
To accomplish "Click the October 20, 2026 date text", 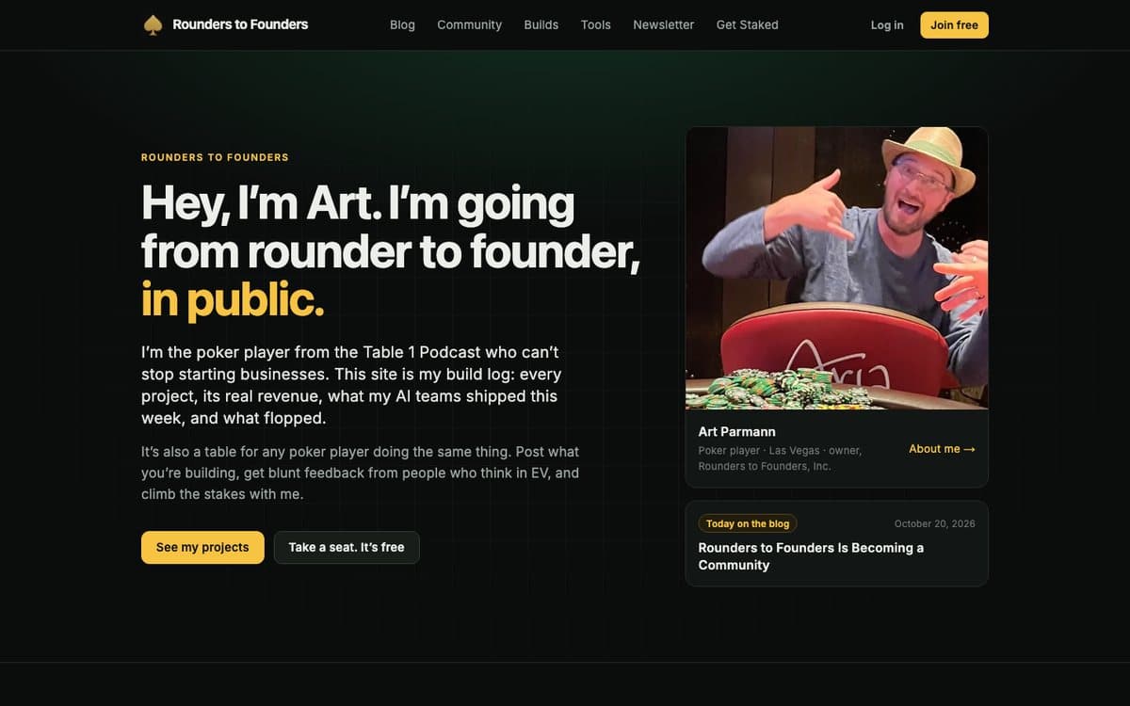I will click(x=935, y=523).
